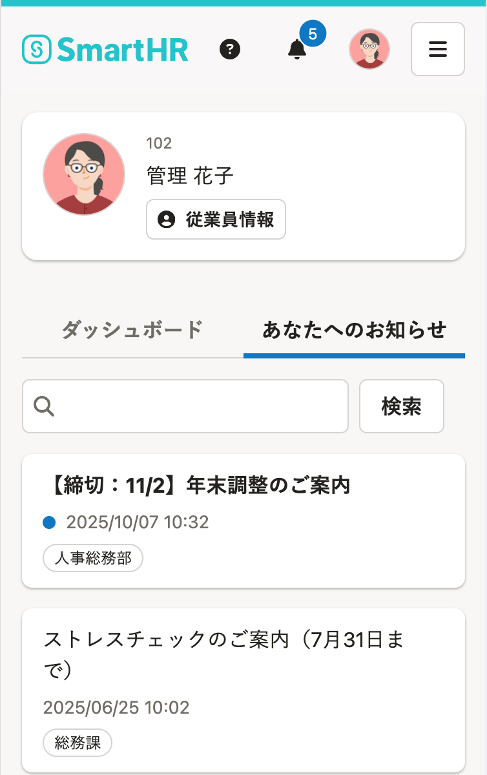Click the SmartHR logo icon
The width and height of the screenshot is (487, 775).
pos(37,49)
